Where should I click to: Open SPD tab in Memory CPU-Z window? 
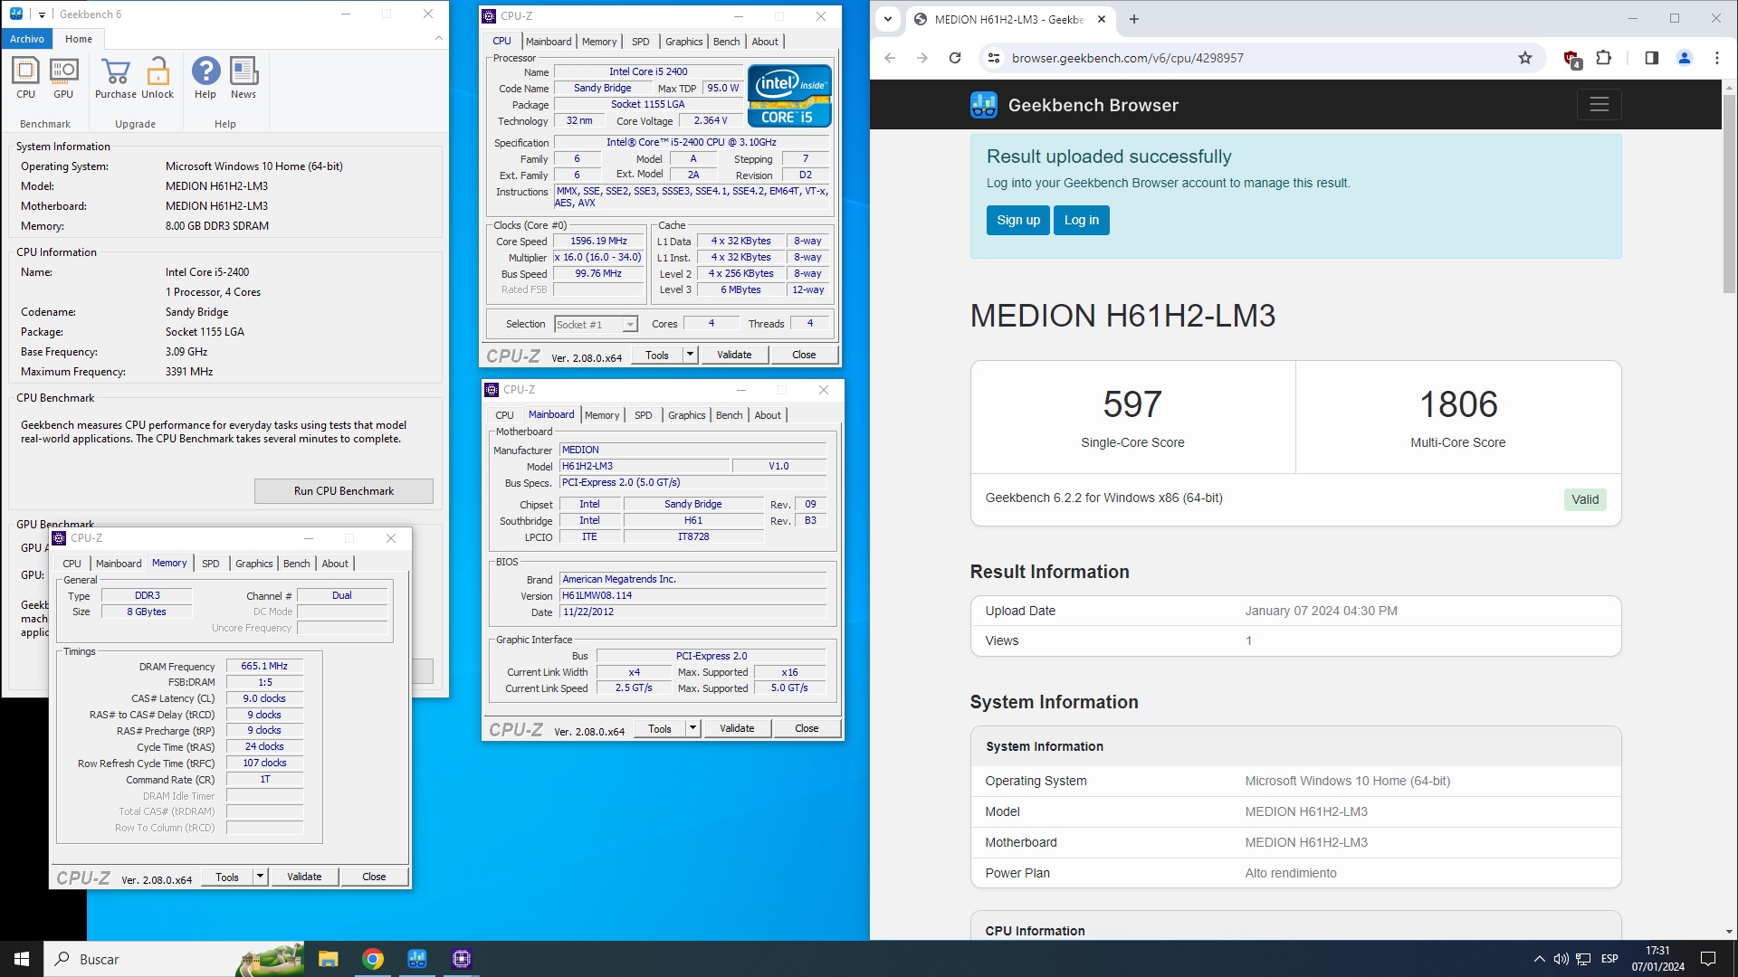211,564
